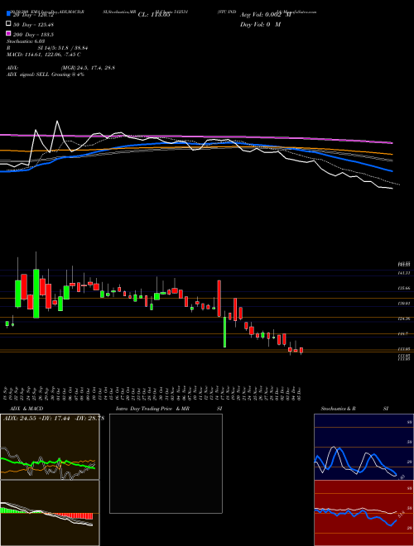Click the magenta 200 Day EMA legend swatch
Viewport: 414px width, 546px height.
9,33
